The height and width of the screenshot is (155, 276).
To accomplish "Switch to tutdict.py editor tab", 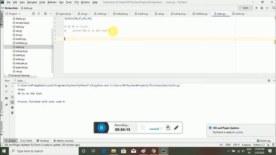I will tap(143, 14).
